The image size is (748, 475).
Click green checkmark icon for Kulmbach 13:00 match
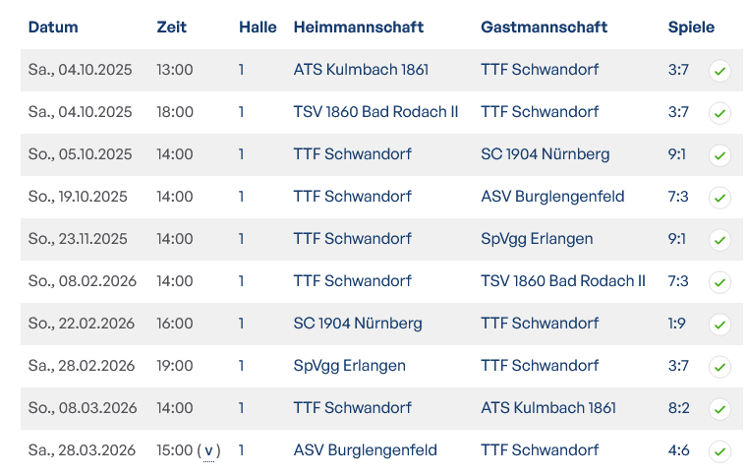click(719, 71)
